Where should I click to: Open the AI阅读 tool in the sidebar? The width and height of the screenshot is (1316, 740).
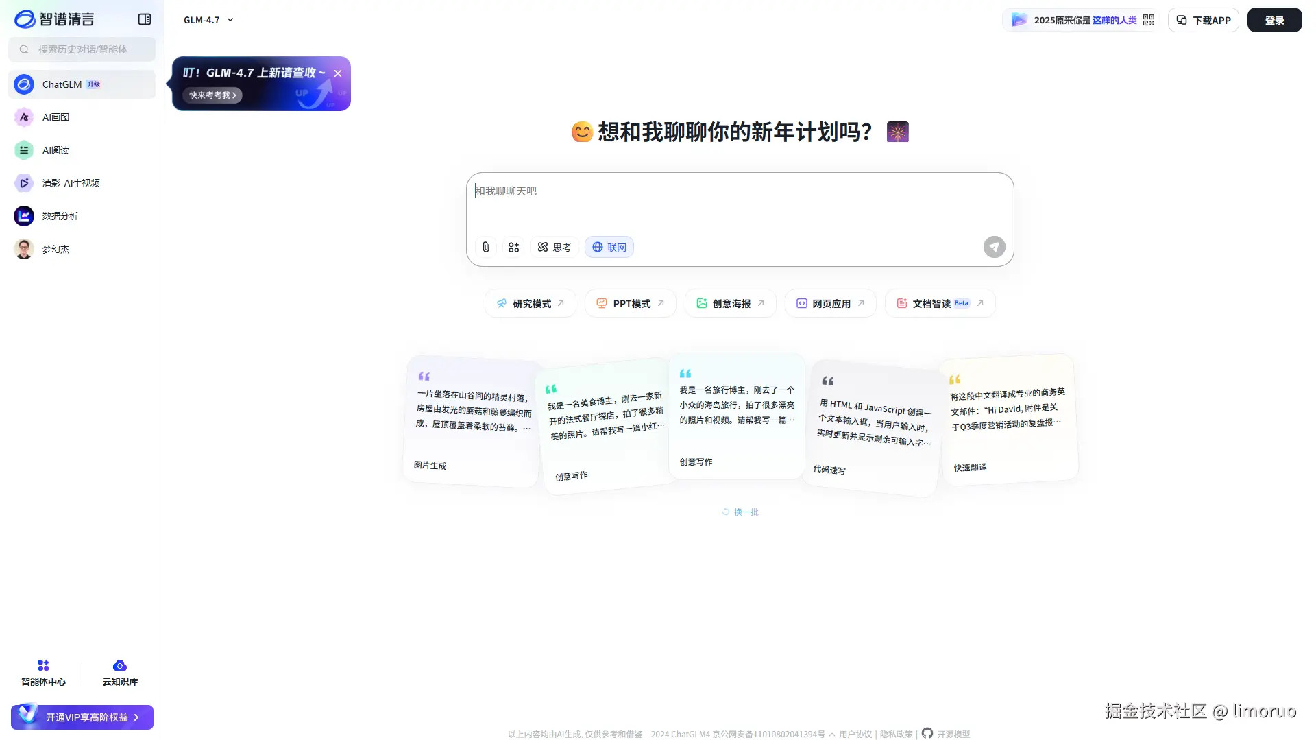click(23, 150)
